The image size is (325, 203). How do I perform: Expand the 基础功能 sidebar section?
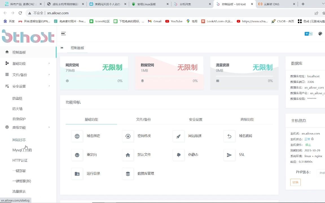coord(27,63)
